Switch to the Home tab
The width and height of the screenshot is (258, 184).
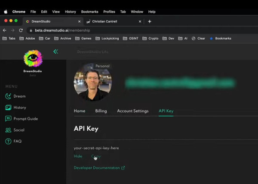80,111
